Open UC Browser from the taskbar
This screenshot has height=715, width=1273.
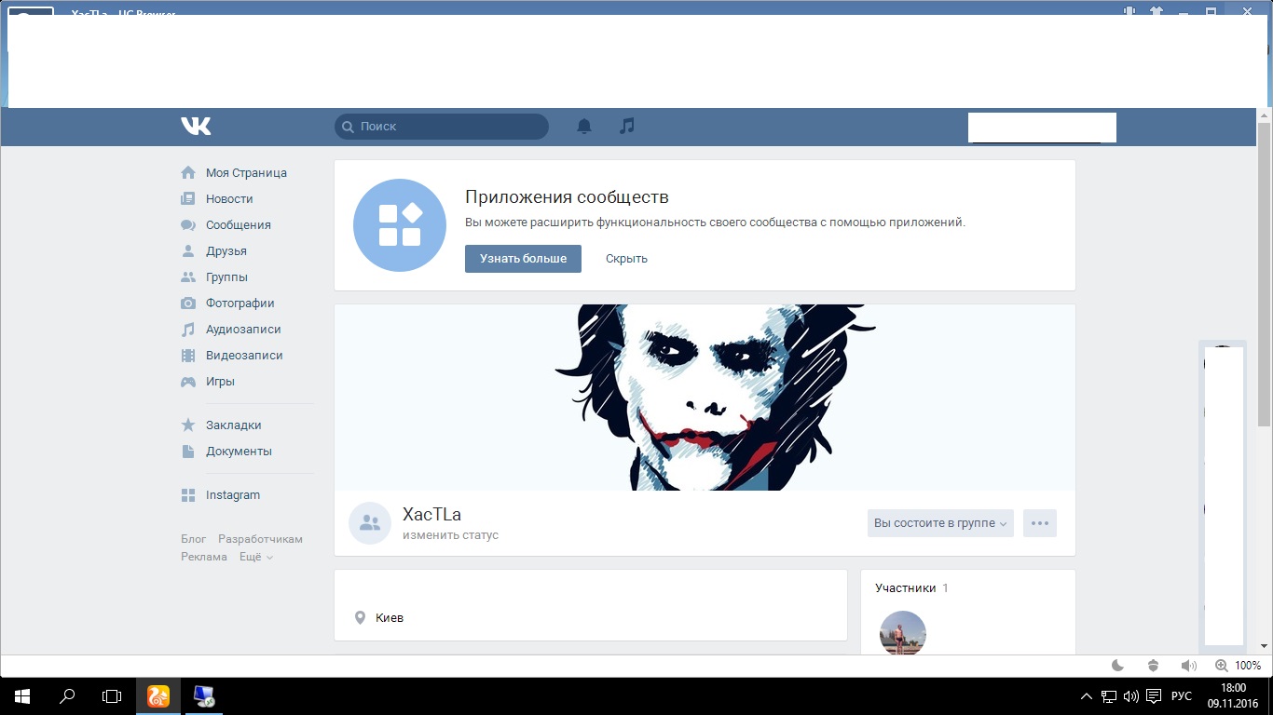pyautogui.click(x=158, y=695)
